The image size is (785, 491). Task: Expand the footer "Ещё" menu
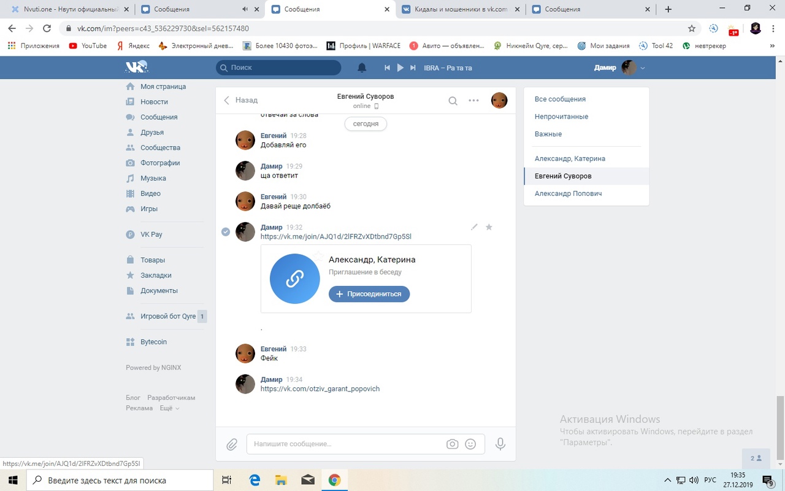click(169, 408)
